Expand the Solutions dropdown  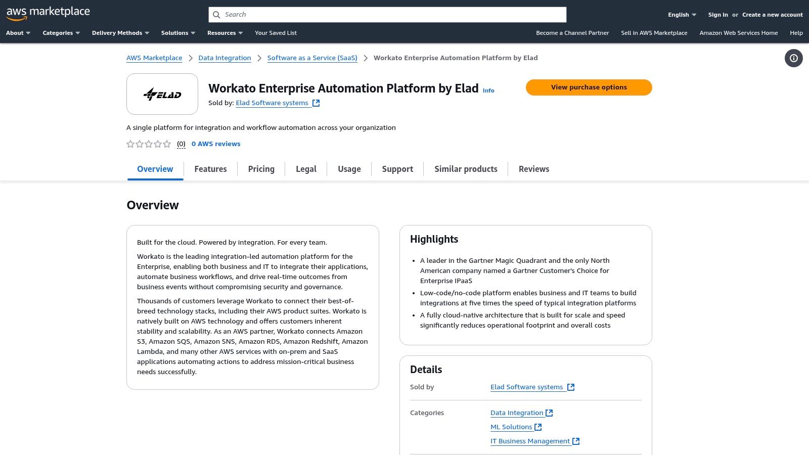(177, 33)
